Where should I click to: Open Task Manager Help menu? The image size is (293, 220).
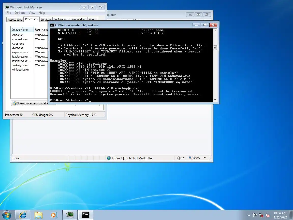coord(42,13)
